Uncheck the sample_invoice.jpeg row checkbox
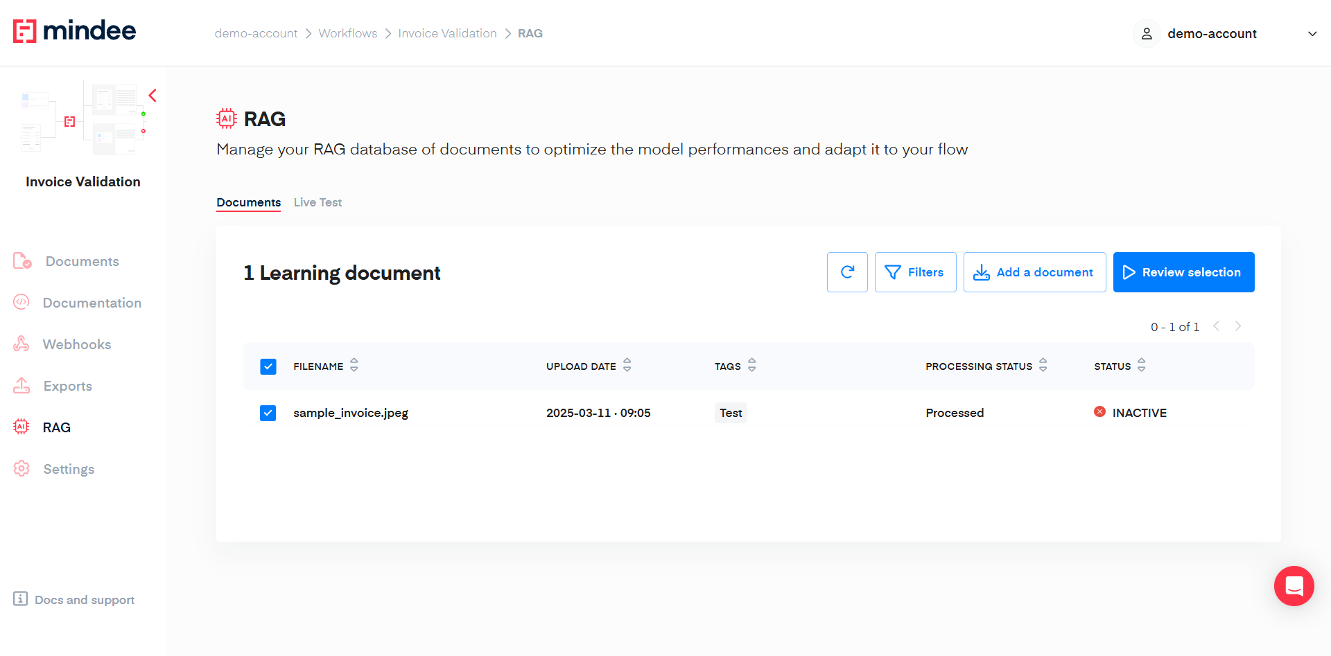1331x656 pixels. [268, 413]
